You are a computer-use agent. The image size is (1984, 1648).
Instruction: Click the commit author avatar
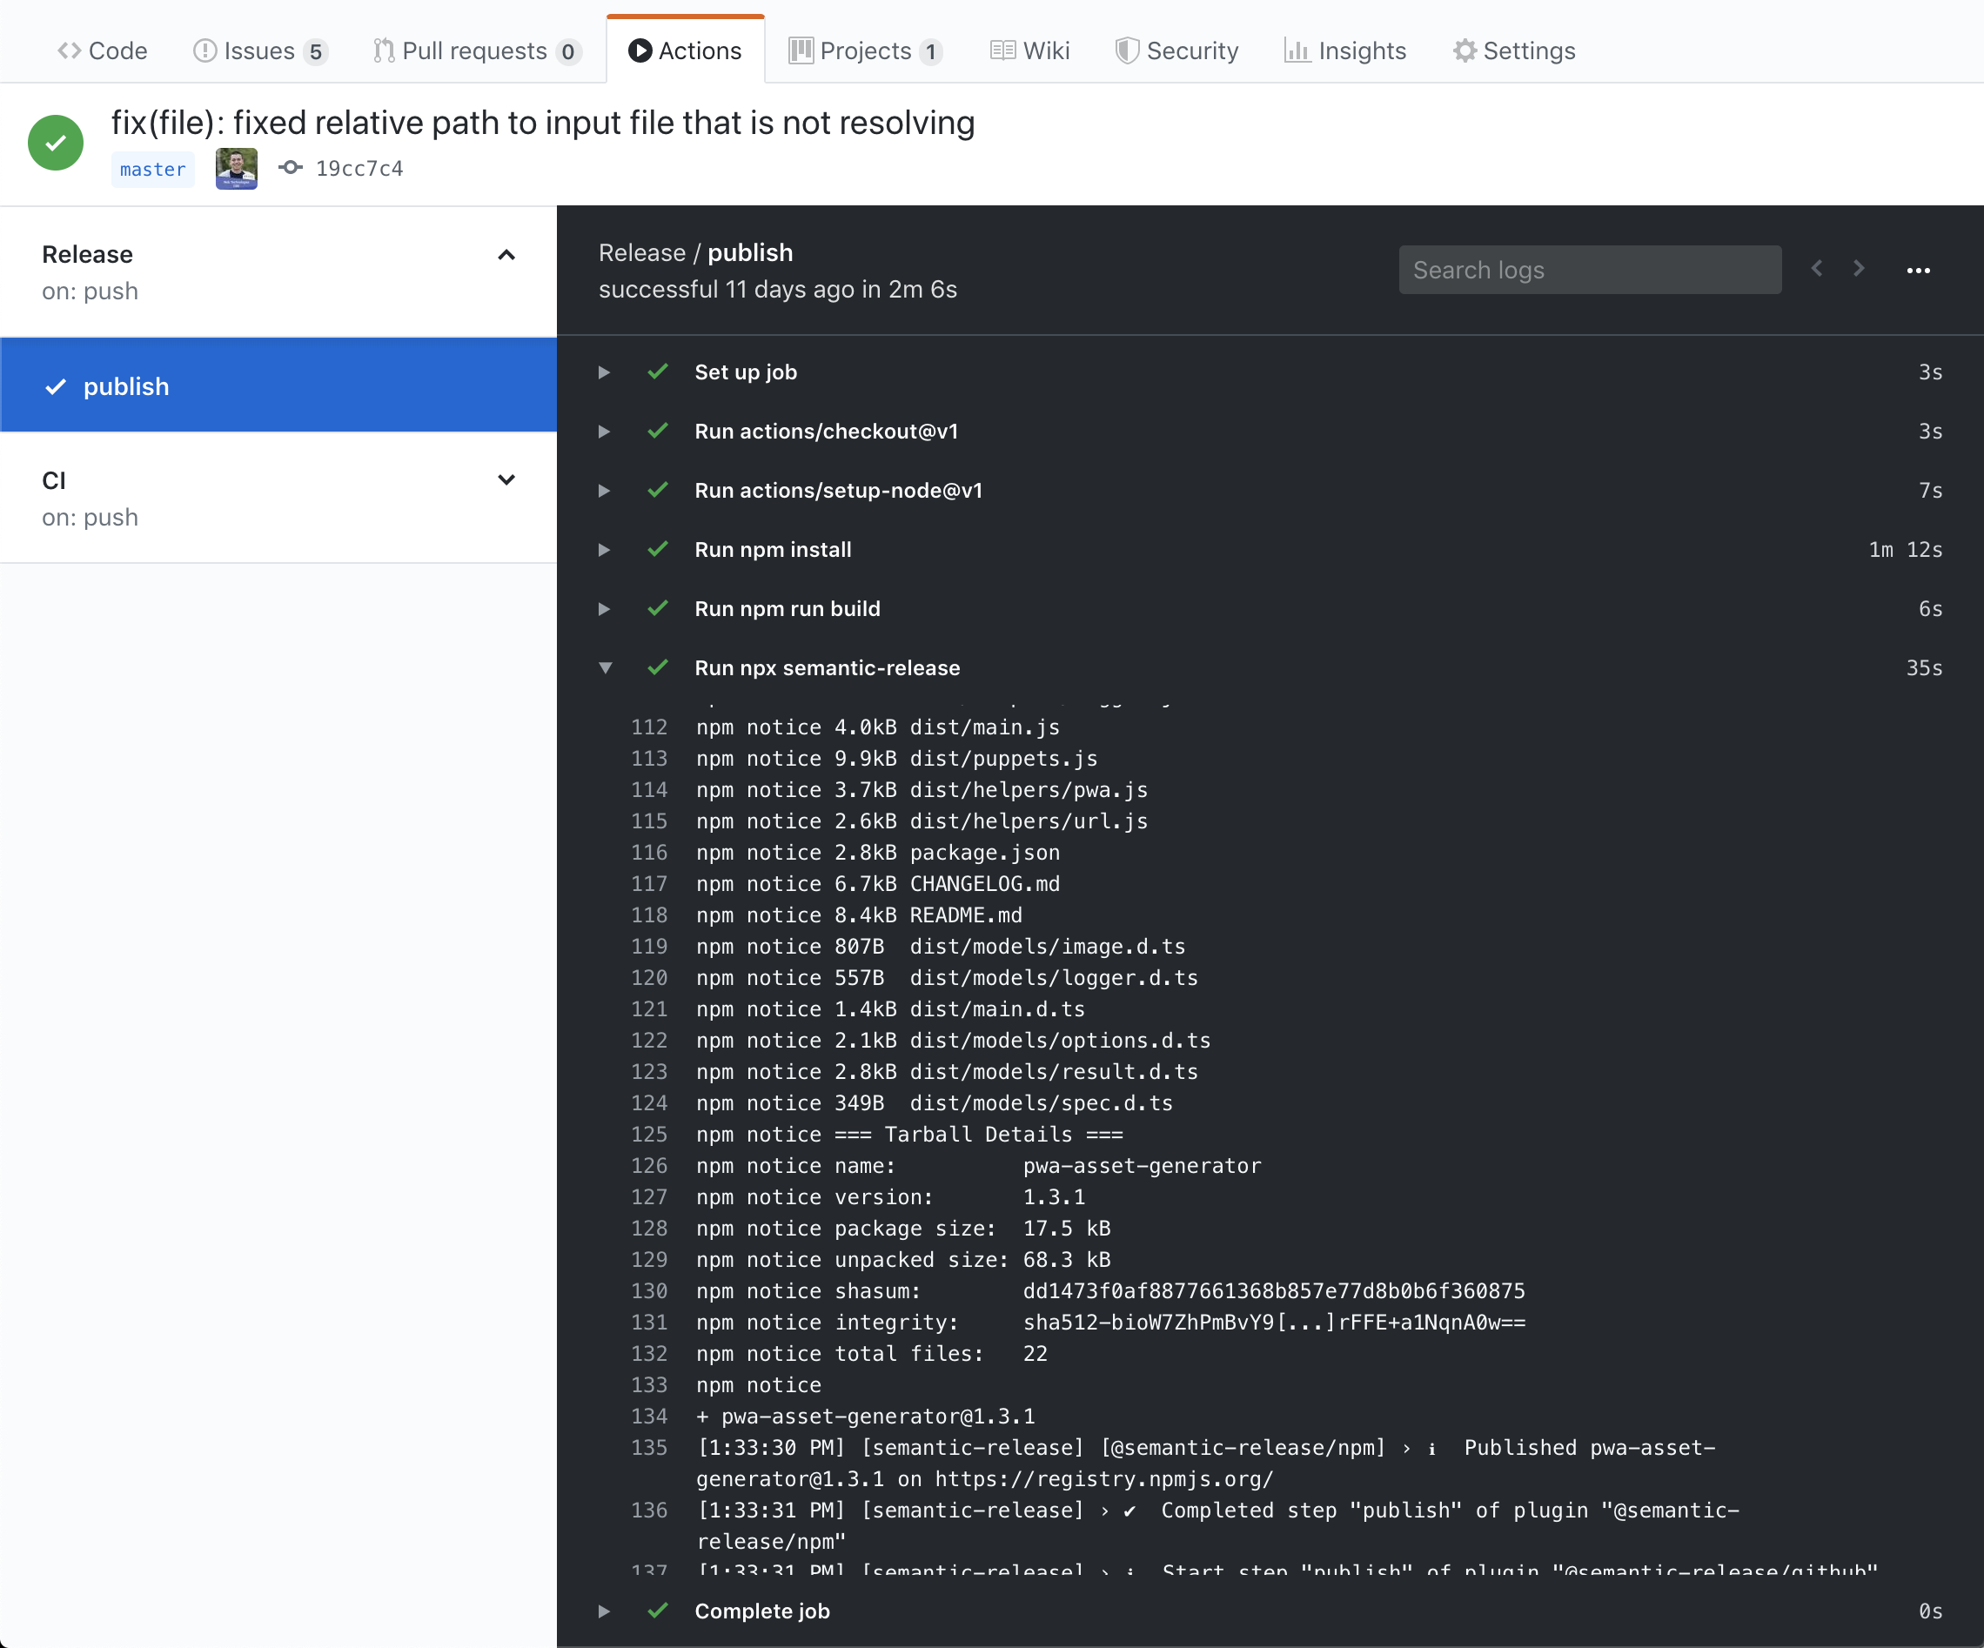pos(236,168)
